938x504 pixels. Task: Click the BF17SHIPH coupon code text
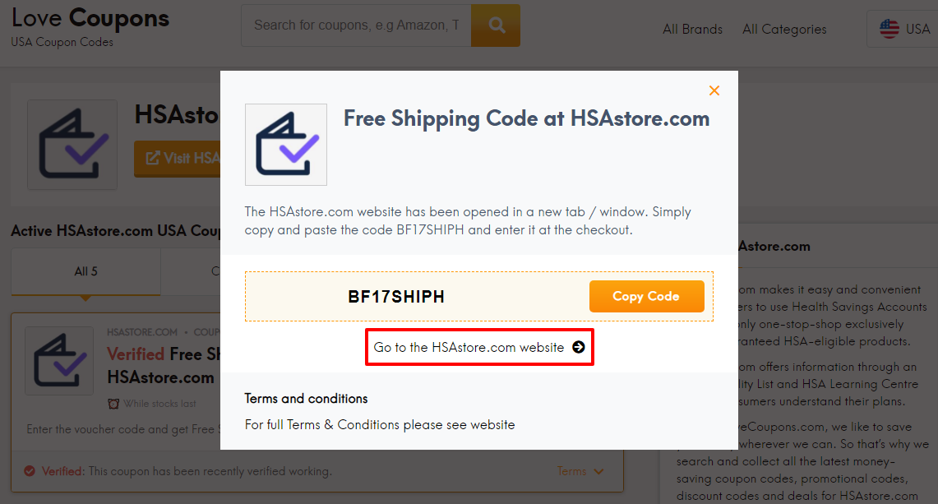[x=396, y=297]
